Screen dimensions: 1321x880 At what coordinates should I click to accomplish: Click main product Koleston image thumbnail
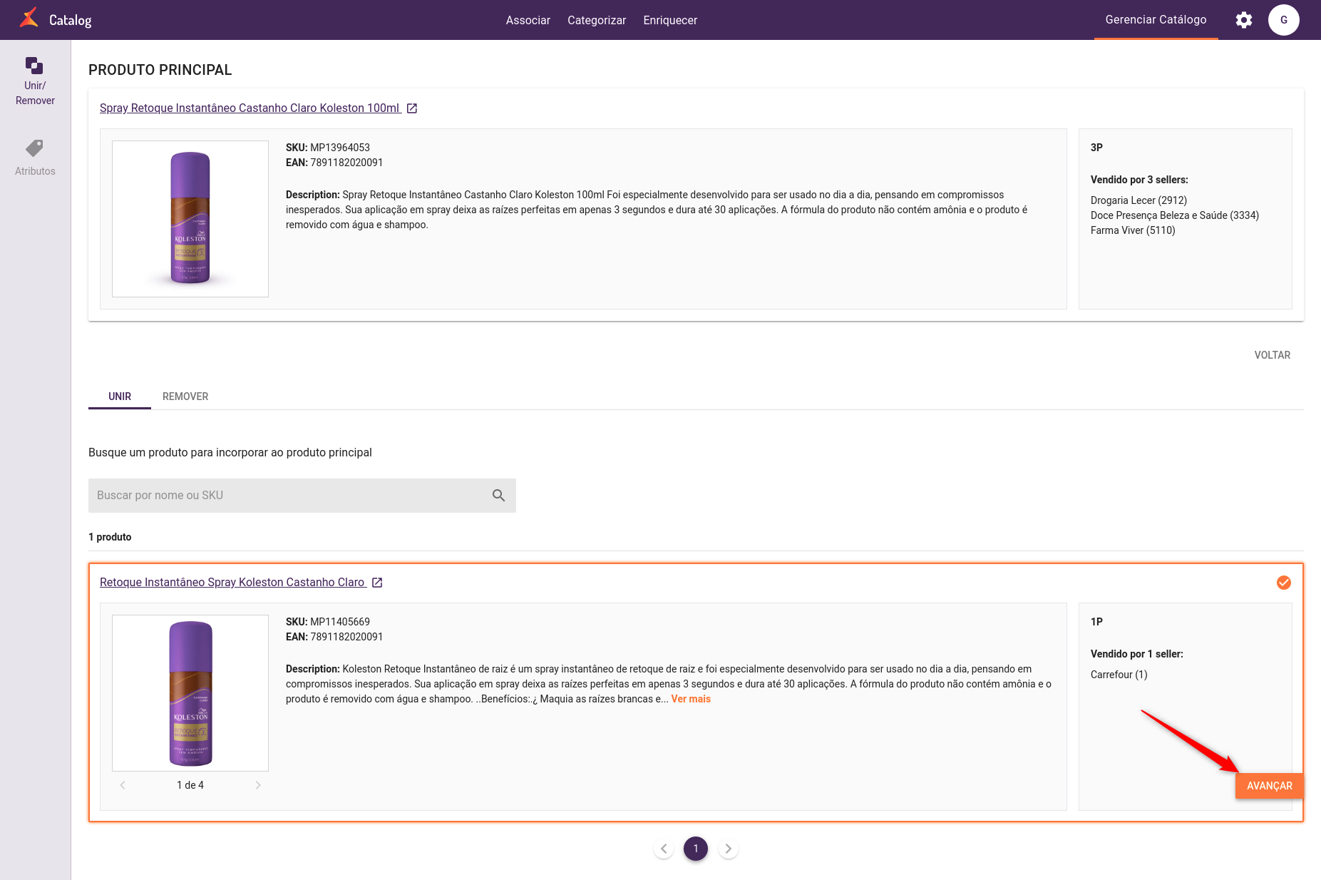pyautogui.click(x=190, y=219)
